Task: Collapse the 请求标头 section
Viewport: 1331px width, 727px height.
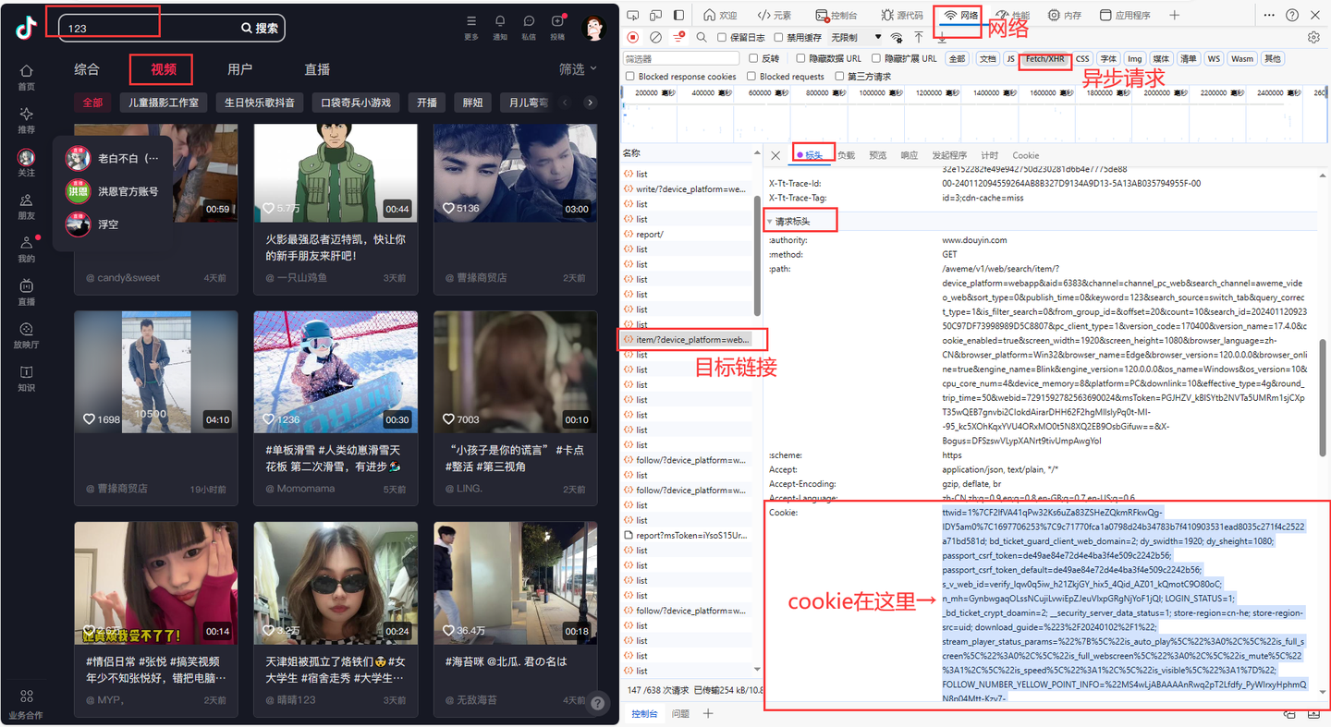Action: 770,222
